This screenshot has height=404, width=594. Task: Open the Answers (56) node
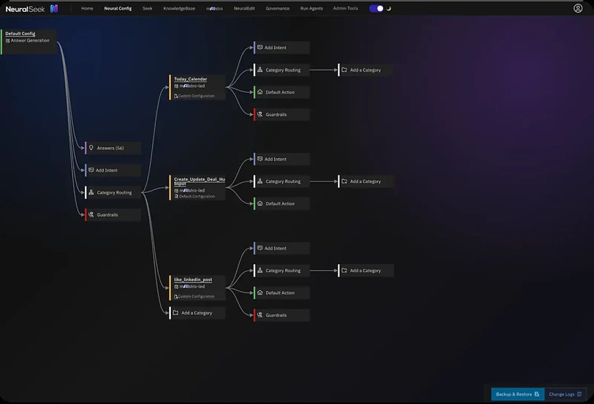(x=113, y=148)
